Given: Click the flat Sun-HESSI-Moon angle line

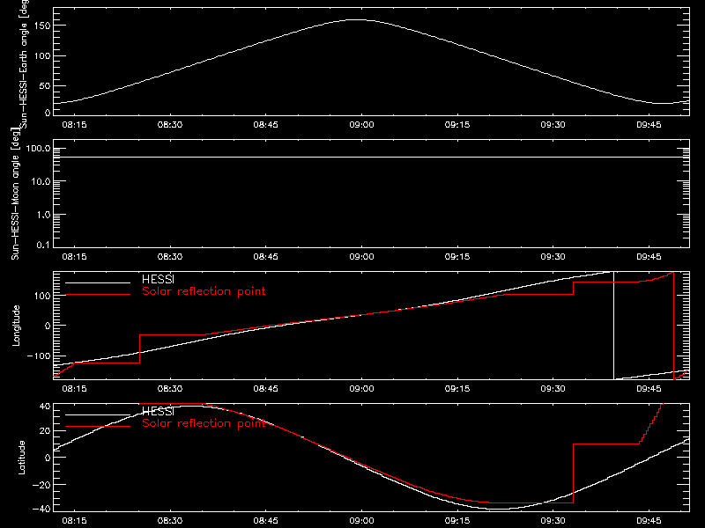Looking at the screenshot, I should point(371,158).
